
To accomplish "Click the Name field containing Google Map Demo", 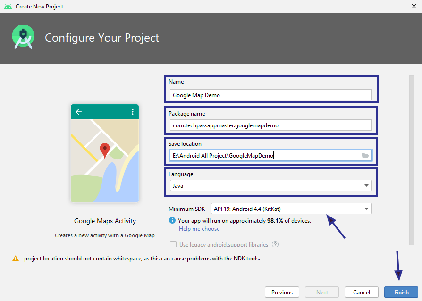I will click(x=271, y=95).
